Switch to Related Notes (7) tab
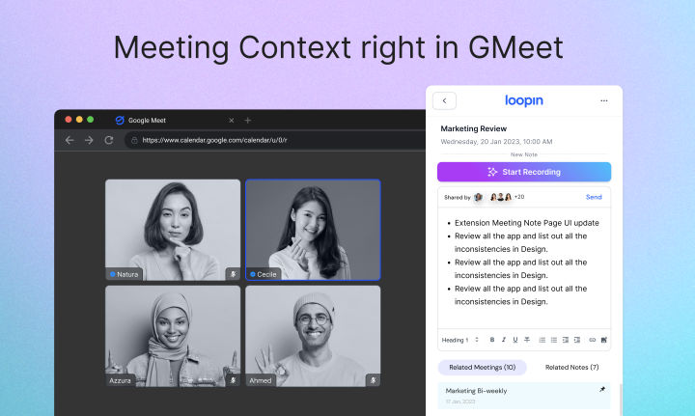The height and width of the screenshot is (416, 695). pos(571,368)
